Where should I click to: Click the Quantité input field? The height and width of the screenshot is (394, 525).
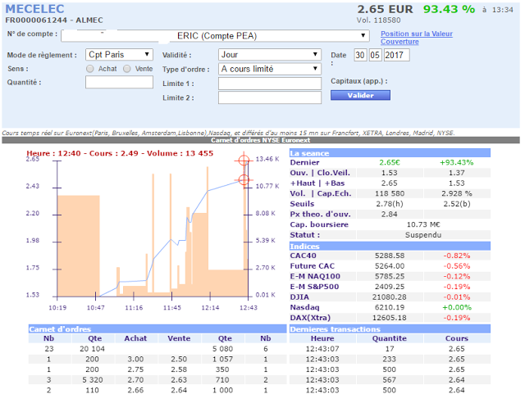pyautogui.click(x=119, y=82)
